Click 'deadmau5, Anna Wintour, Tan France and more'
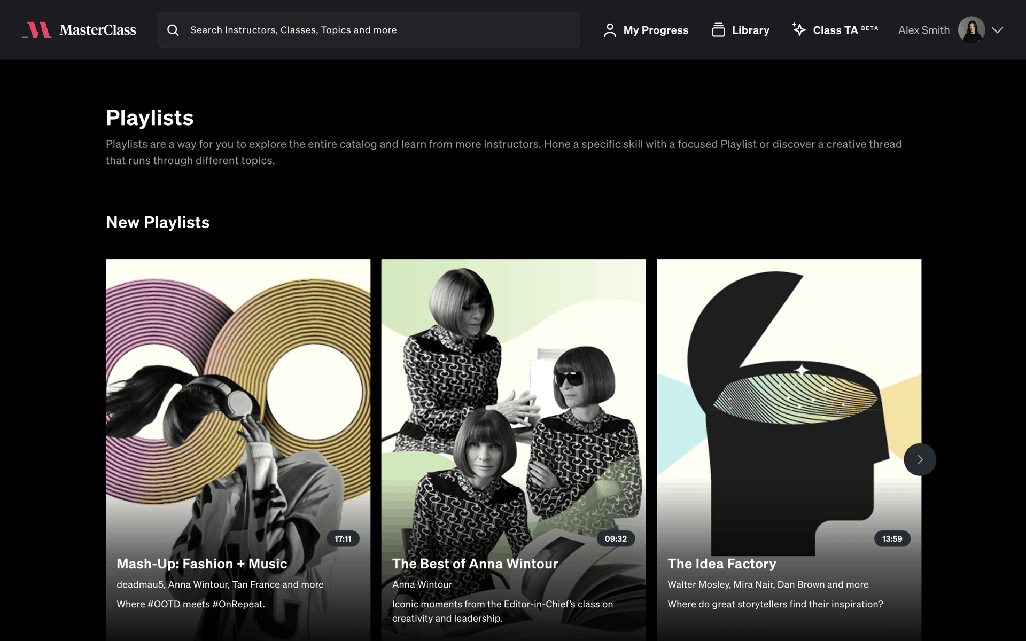The height and width of the screenshot is (641, 1026). point(220,584)
